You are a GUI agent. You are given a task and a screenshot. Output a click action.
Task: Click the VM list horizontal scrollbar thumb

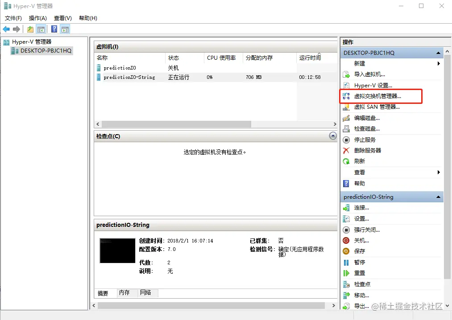pyautogui.click(x=176, y=124)
